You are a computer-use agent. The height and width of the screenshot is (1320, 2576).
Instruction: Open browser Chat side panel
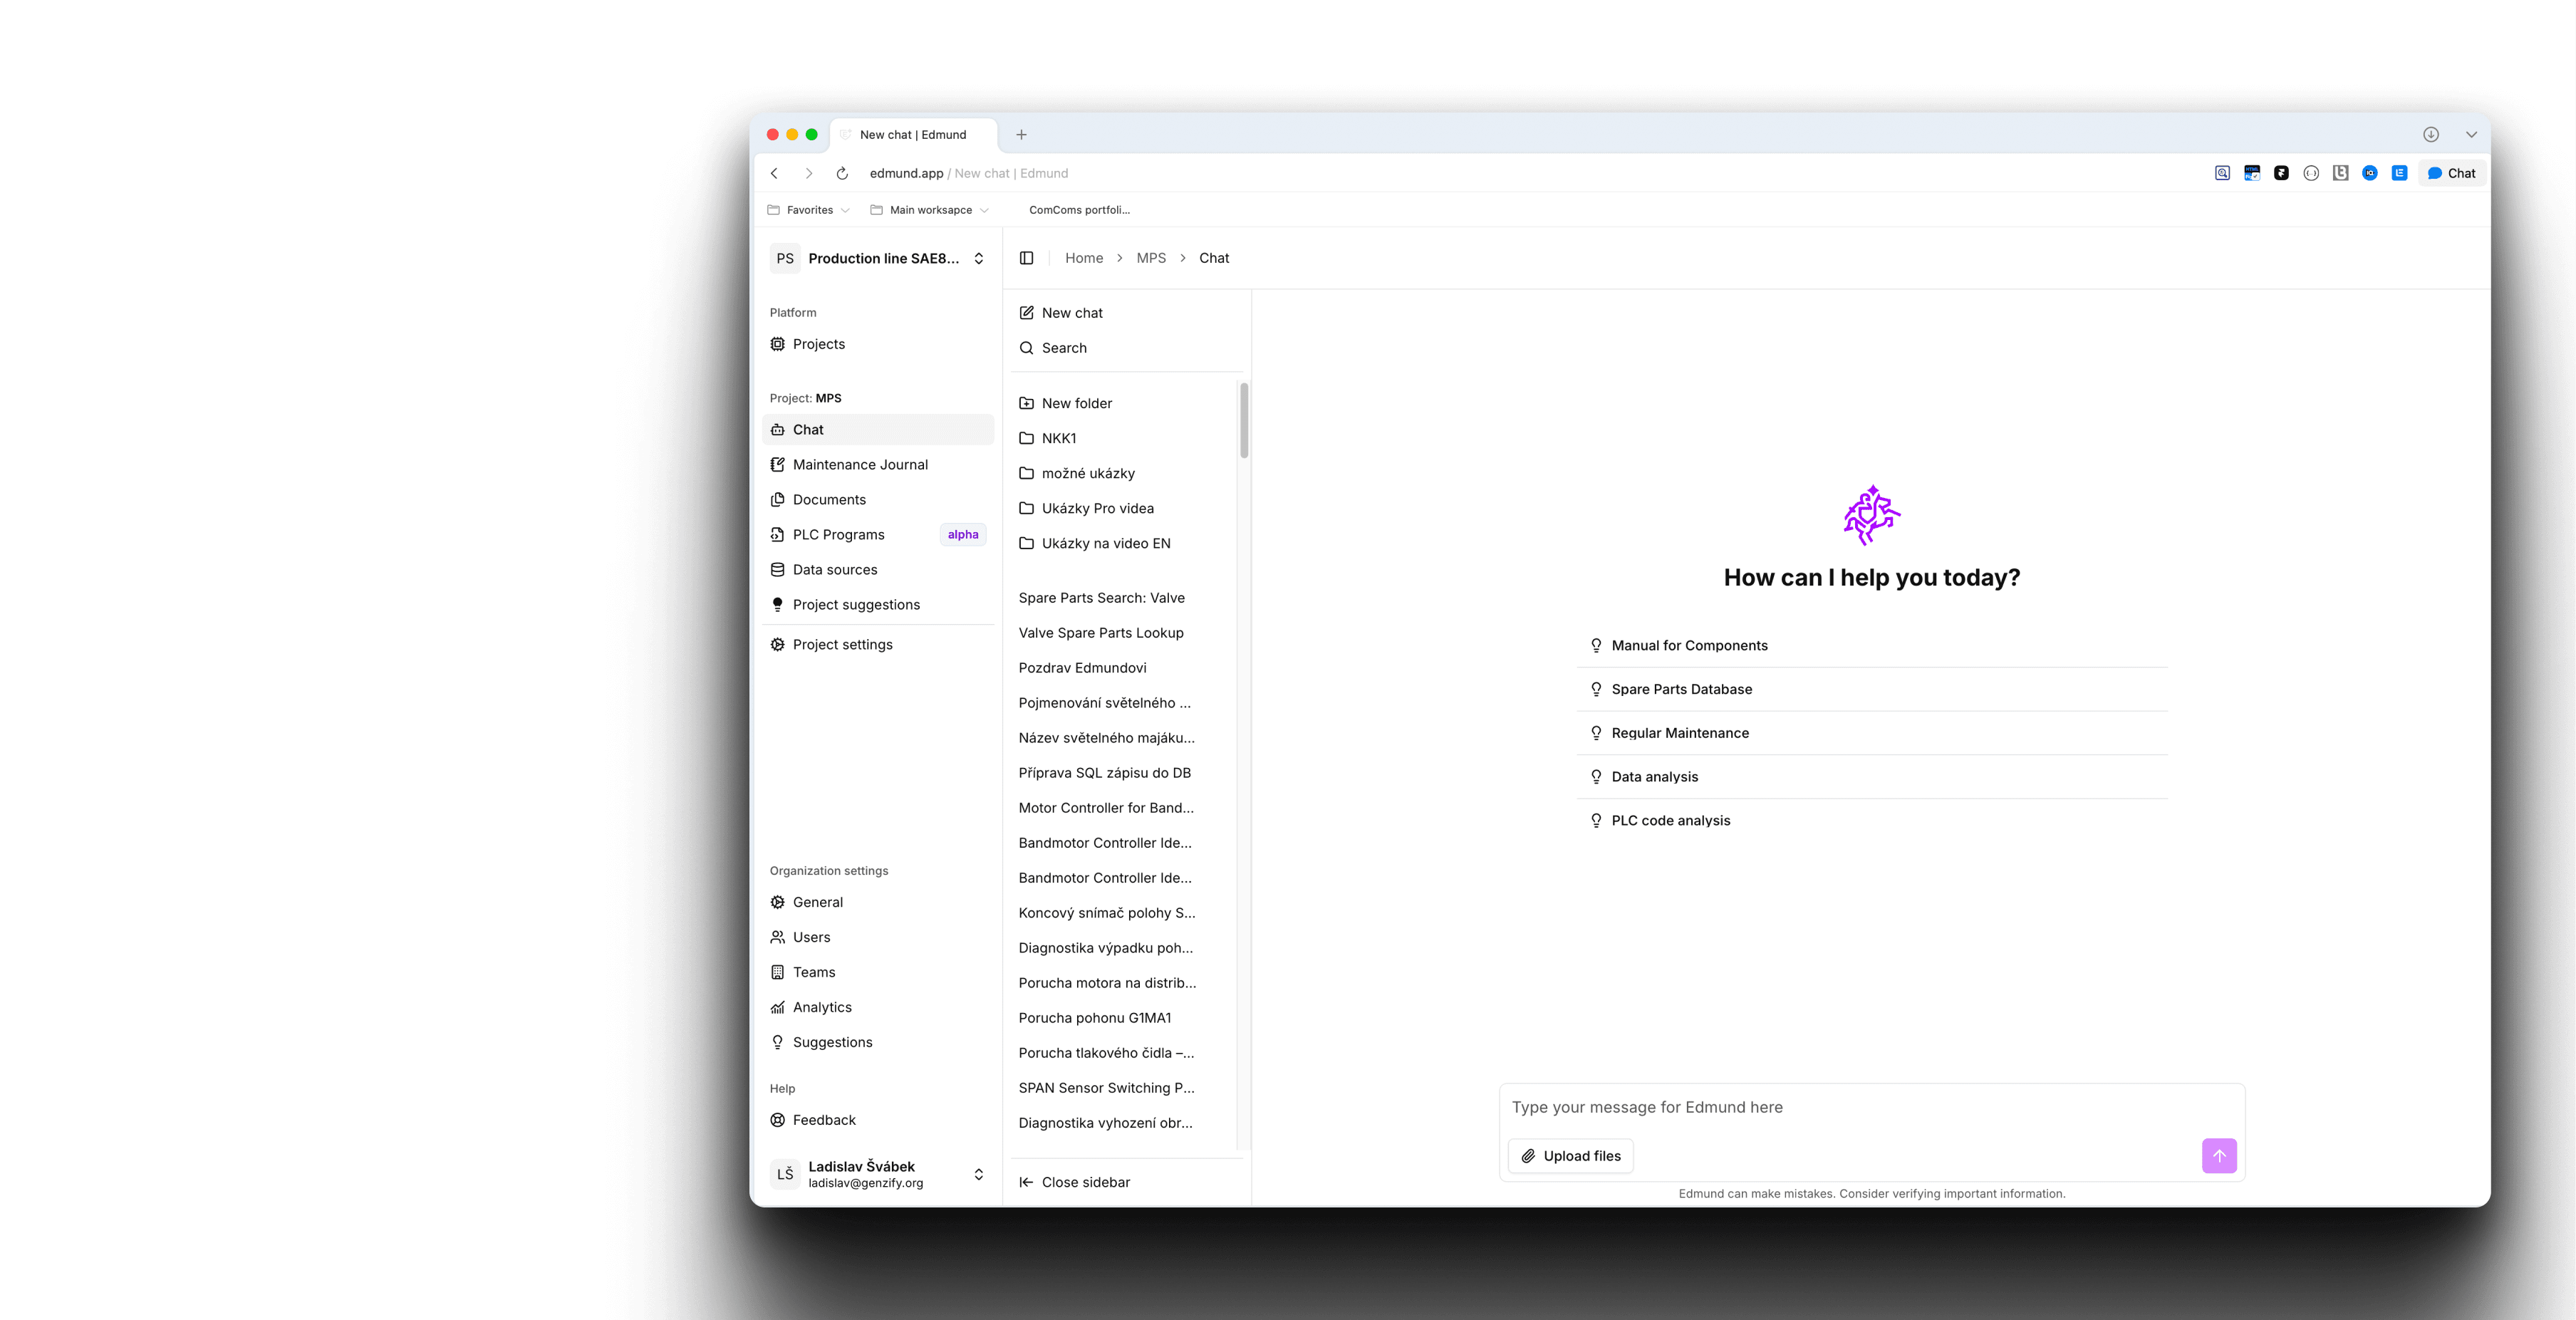point(2451,174)
